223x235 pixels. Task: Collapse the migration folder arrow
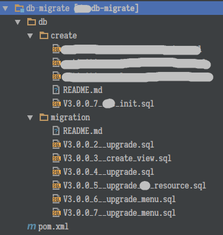30,118
